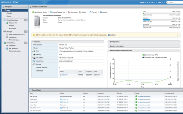
Task: Click the mpx.vmhba1 disk icon
Action: (7, 34)
